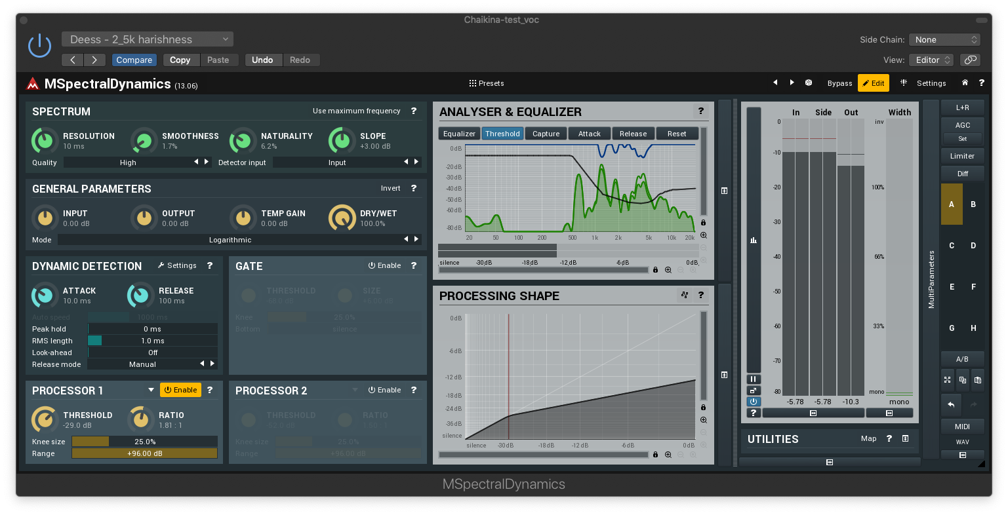Click the meters histogram icon
The image size is (1008, 515).
pos(754,240)
